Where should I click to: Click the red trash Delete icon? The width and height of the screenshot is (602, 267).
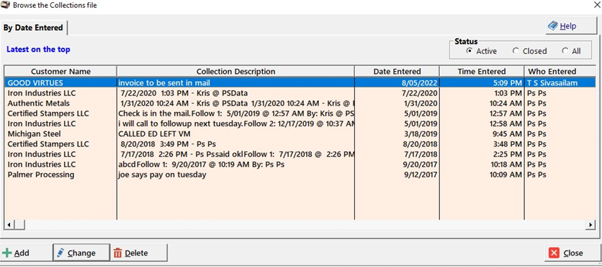coord(117,253)
